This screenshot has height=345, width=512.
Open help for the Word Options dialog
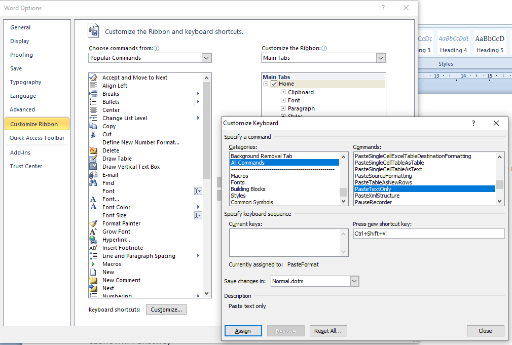coord(383,8)
